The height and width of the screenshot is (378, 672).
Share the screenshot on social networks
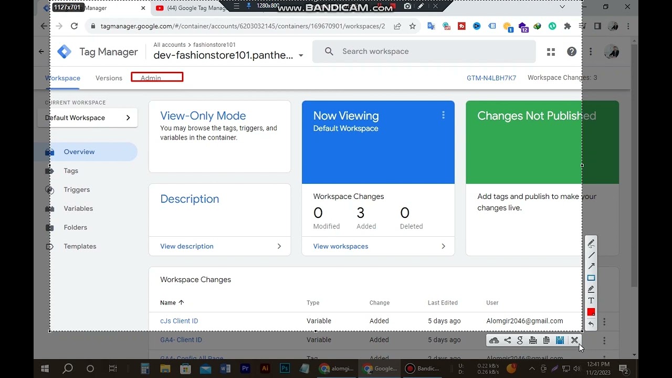(x=507, y=340)
